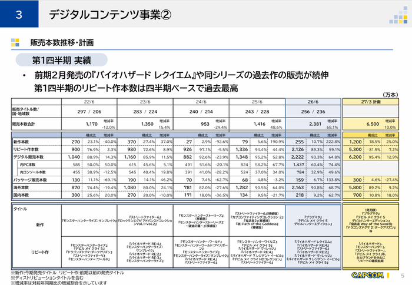Click the 海外本数 row label

pos(21,187)
